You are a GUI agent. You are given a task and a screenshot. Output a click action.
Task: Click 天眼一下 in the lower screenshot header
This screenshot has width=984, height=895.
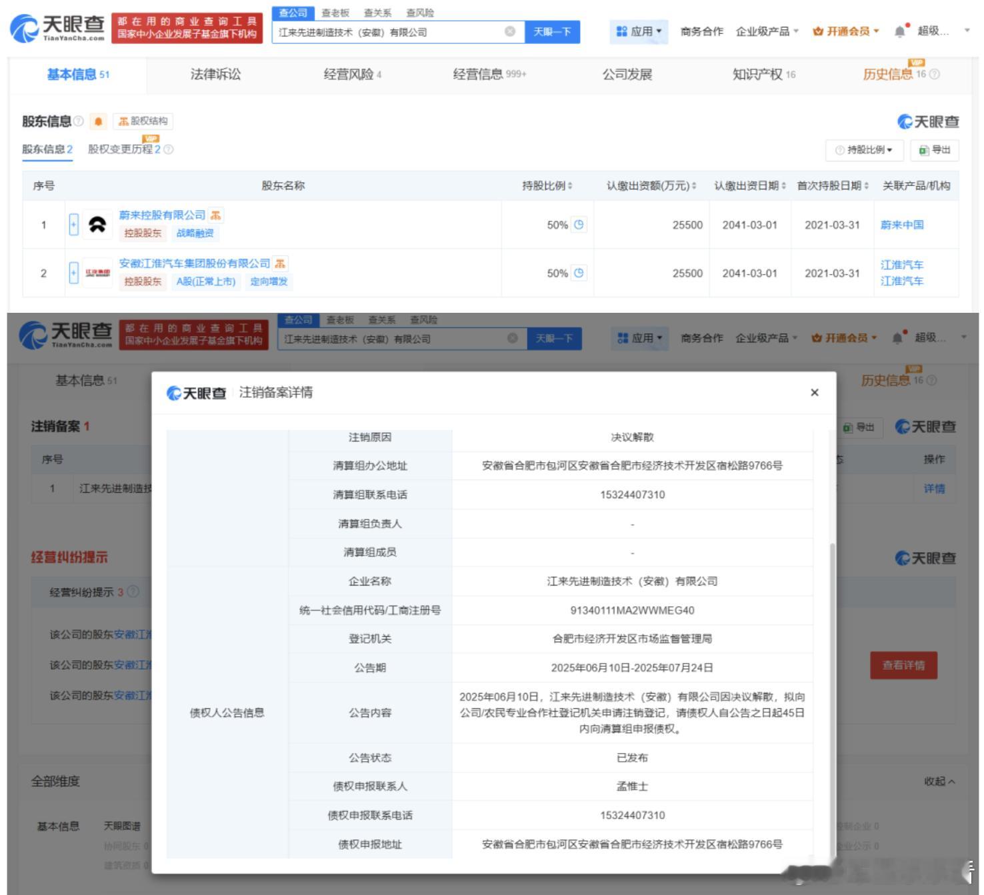pyautogui.click(x=554, y=338)
